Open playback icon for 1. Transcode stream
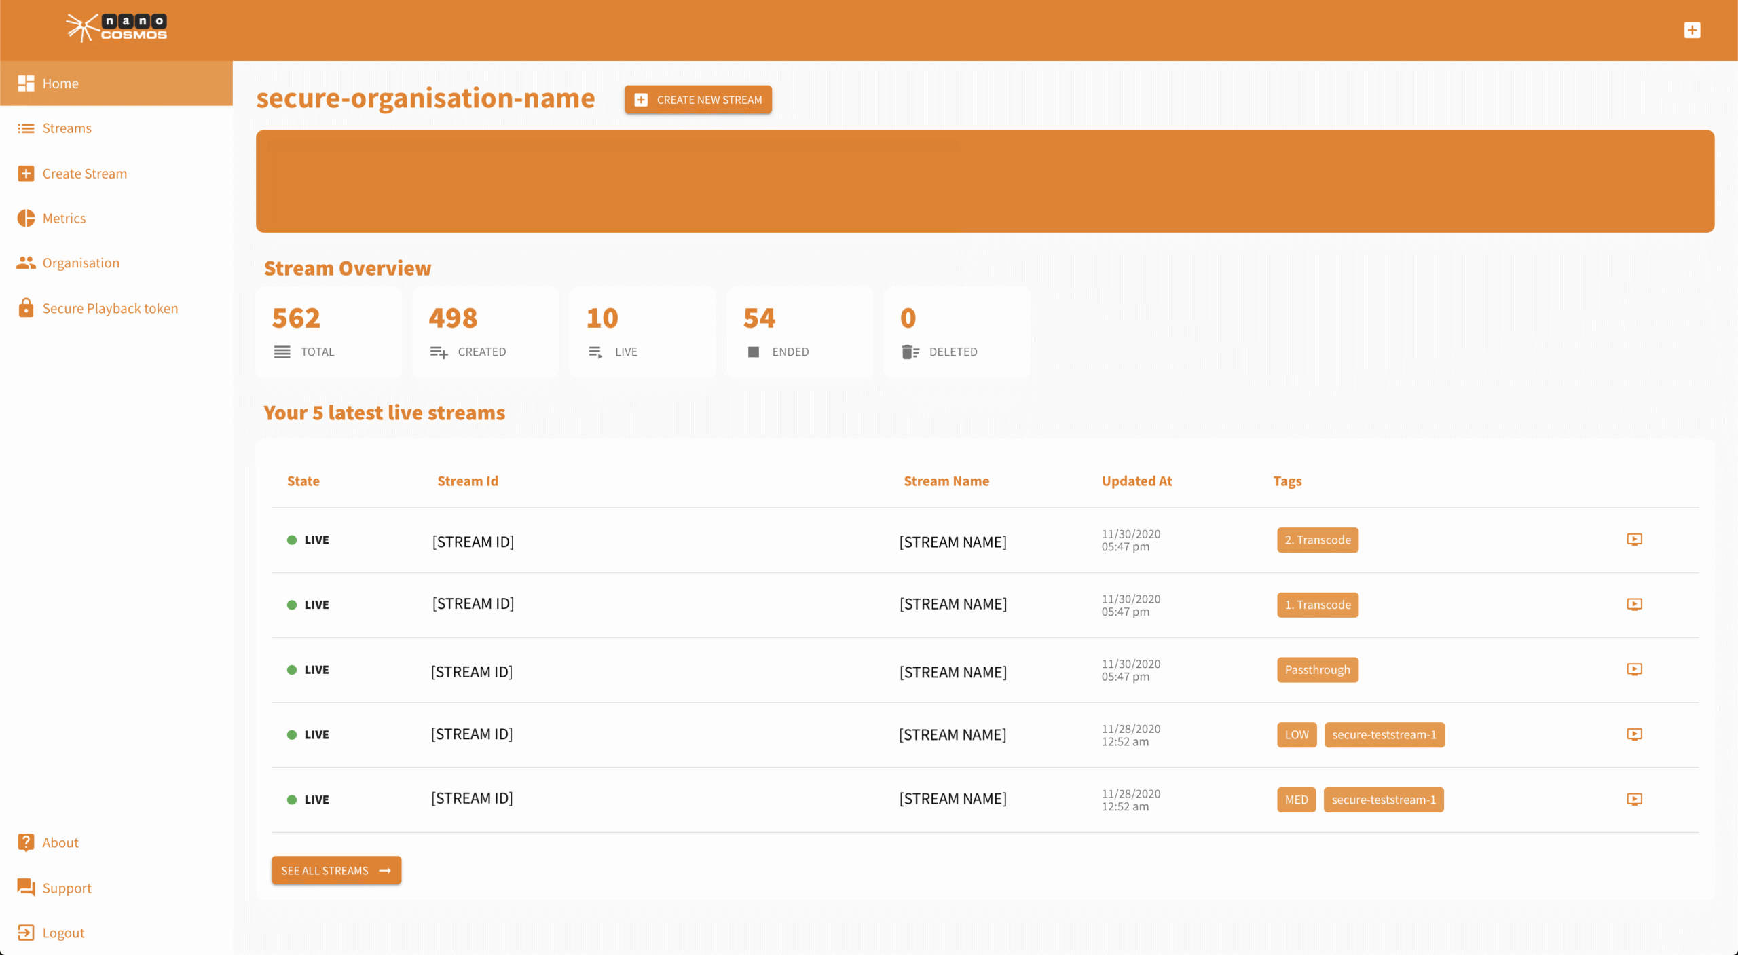The height and width of the screenshot is (955, 1738). 1634,604
